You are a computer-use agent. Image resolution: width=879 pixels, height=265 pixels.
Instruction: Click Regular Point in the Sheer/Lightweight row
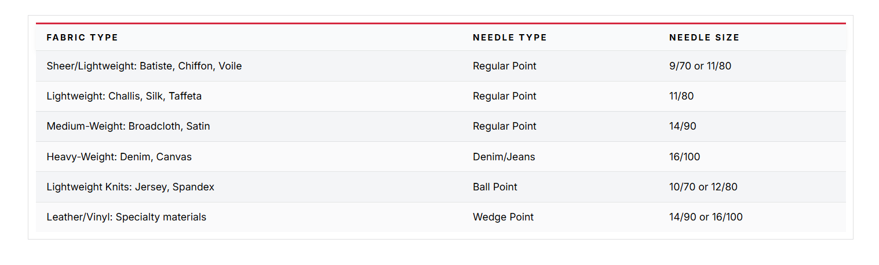point(504,66)
